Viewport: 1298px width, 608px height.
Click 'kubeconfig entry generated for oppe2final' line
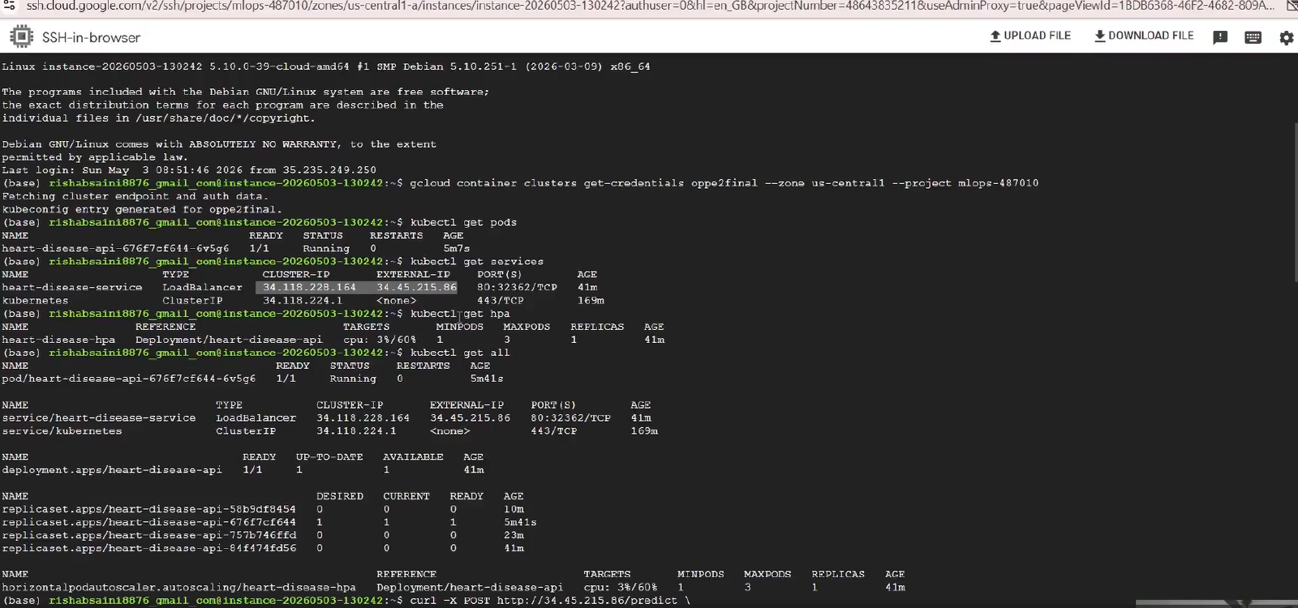pos(142,209)
